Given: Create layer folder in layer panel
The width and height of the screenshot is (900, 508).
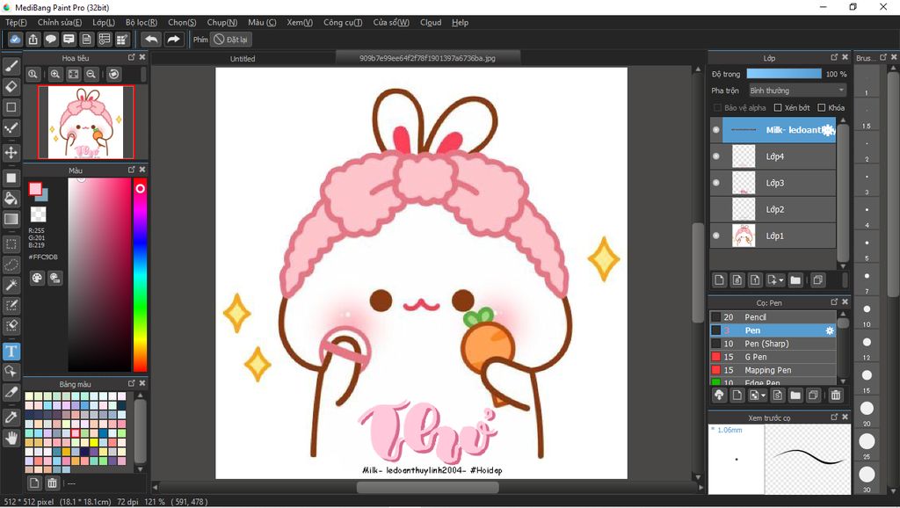Looking at the screenshot, I should (795, 280).
